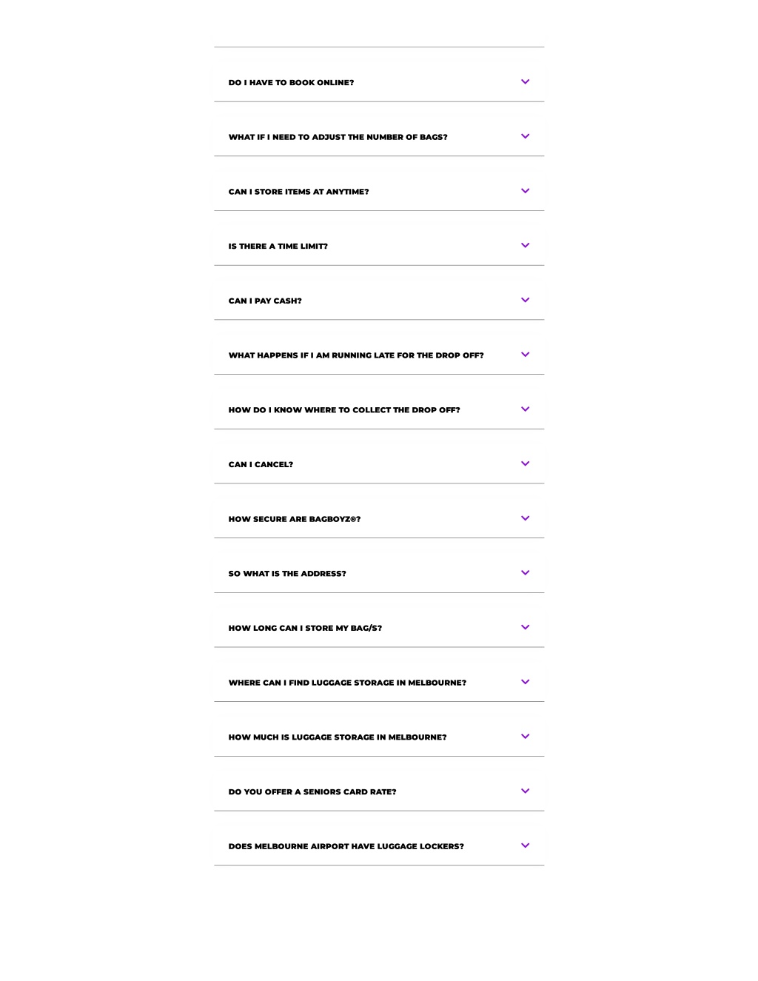Select 'Do you offer a seniors card rate?' text

[312, 792]
